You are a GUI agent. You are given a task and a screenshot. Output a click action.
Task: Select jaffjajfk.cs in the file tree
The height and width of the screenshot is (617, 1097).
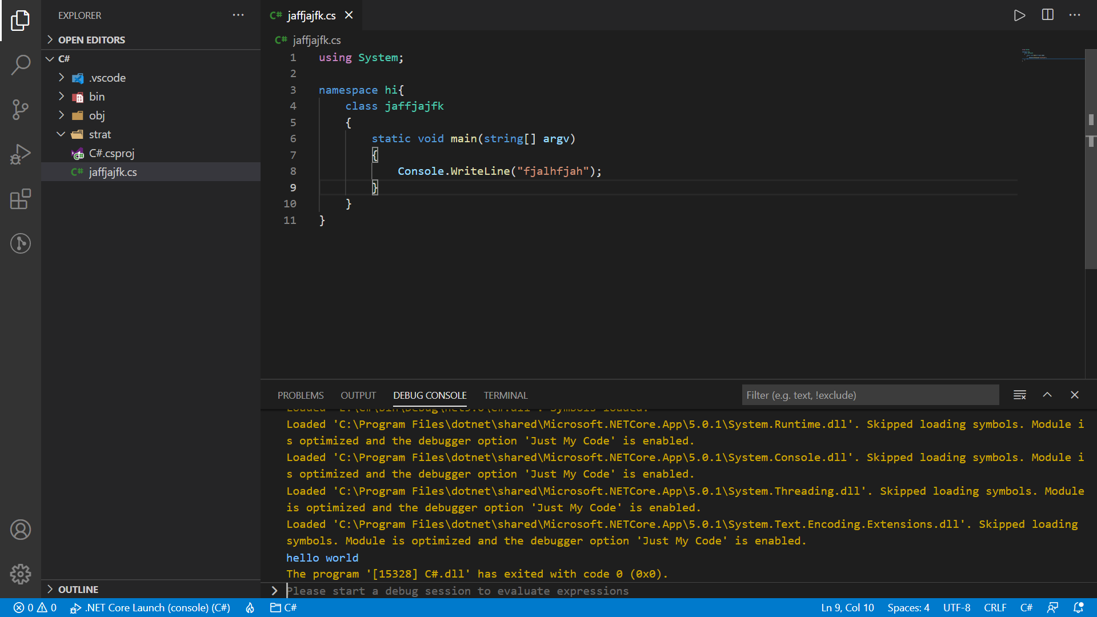pyautogui.click(x=151, y=172)
